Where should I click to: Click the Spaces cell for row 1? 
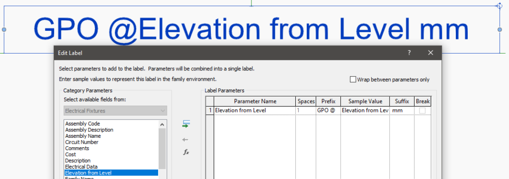306,111
